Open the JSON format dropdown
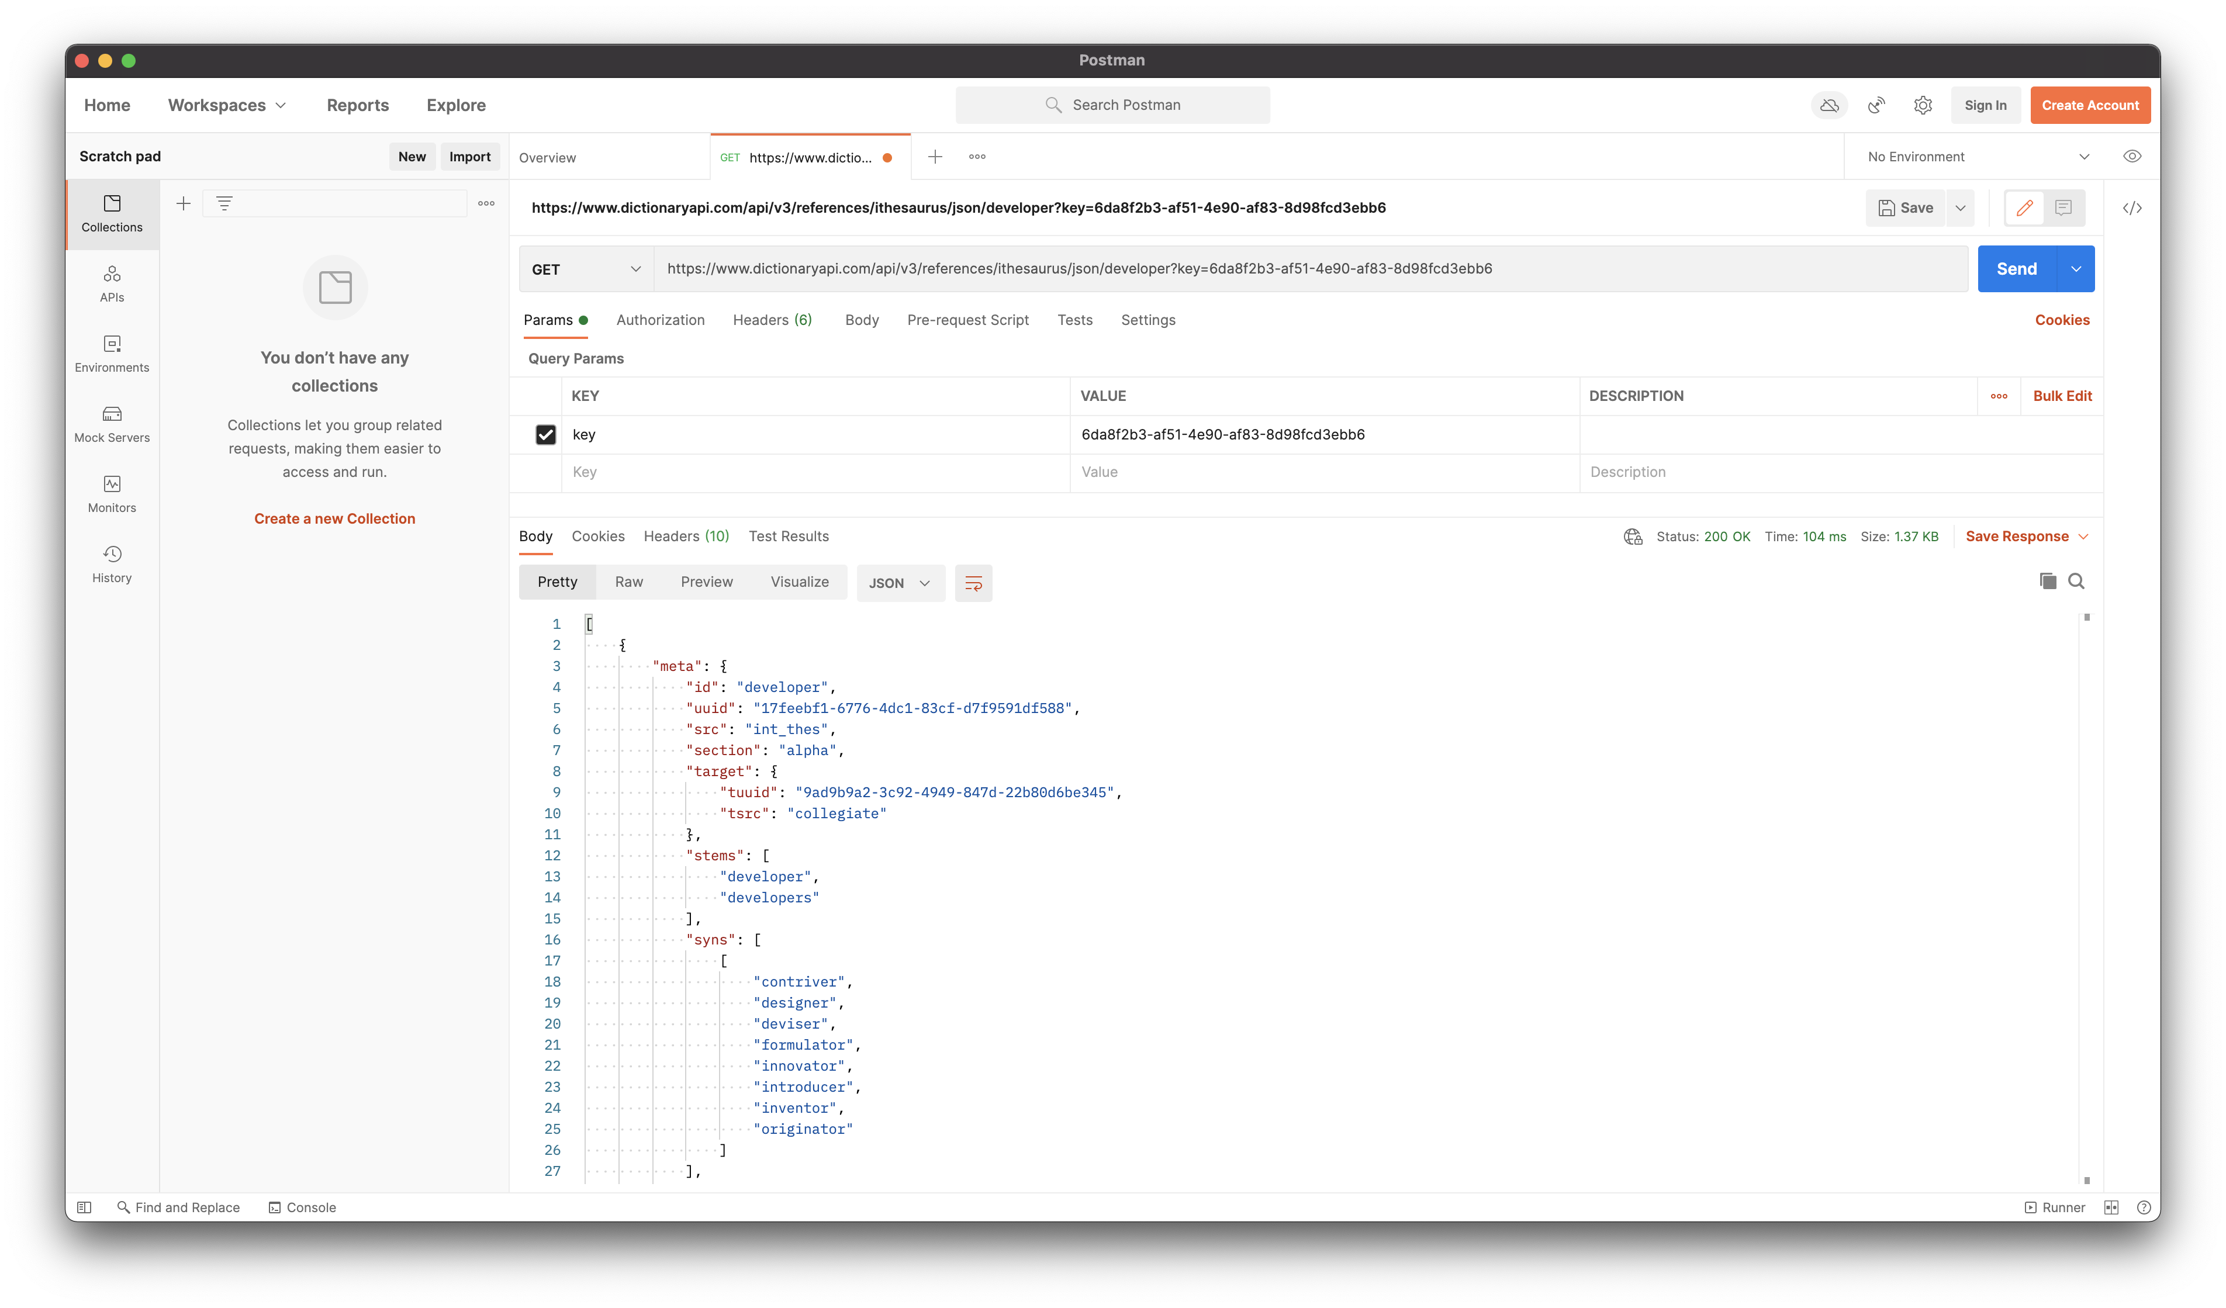This screenshot has height=1308, width=2226. [900, 583]
